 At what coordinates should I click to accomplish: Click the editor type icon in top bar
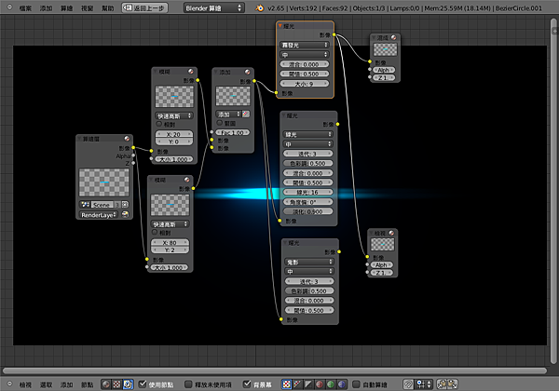coord(9,7)
